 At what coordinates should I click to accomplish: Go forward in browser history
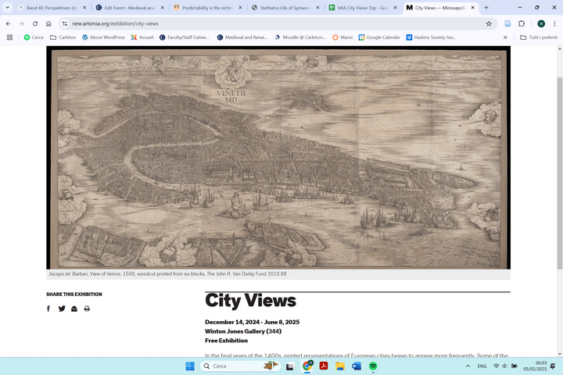point(22,23)
